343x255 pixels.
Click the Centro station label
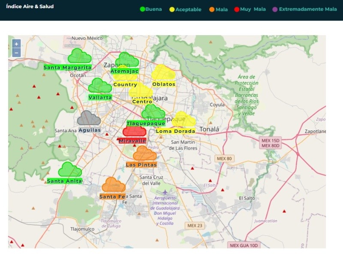[142, 102]
